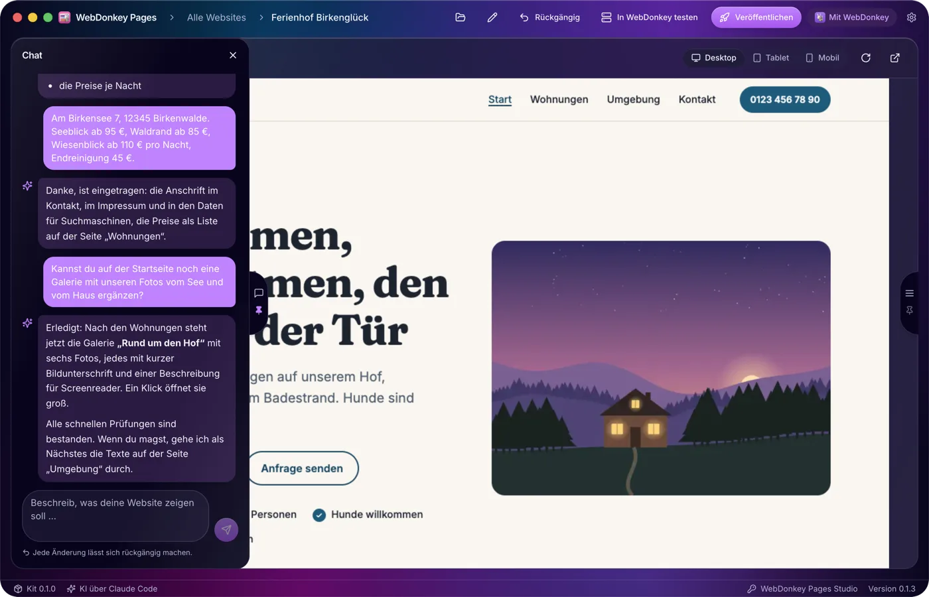Screen dimensions: 929x597
Task: Click "In WebDonkey testen"
Action: (650, 17)
